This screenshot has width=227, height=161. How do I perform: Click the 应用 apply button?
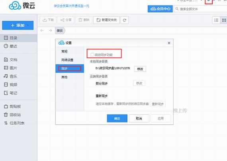coord(161,118)
